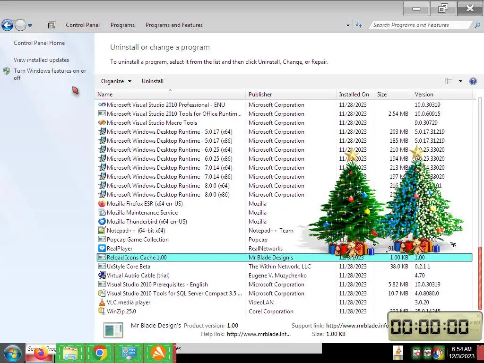484x363 pixels.
Task: Open the Control Panel breadcrumb
Action: pos(83,25)
